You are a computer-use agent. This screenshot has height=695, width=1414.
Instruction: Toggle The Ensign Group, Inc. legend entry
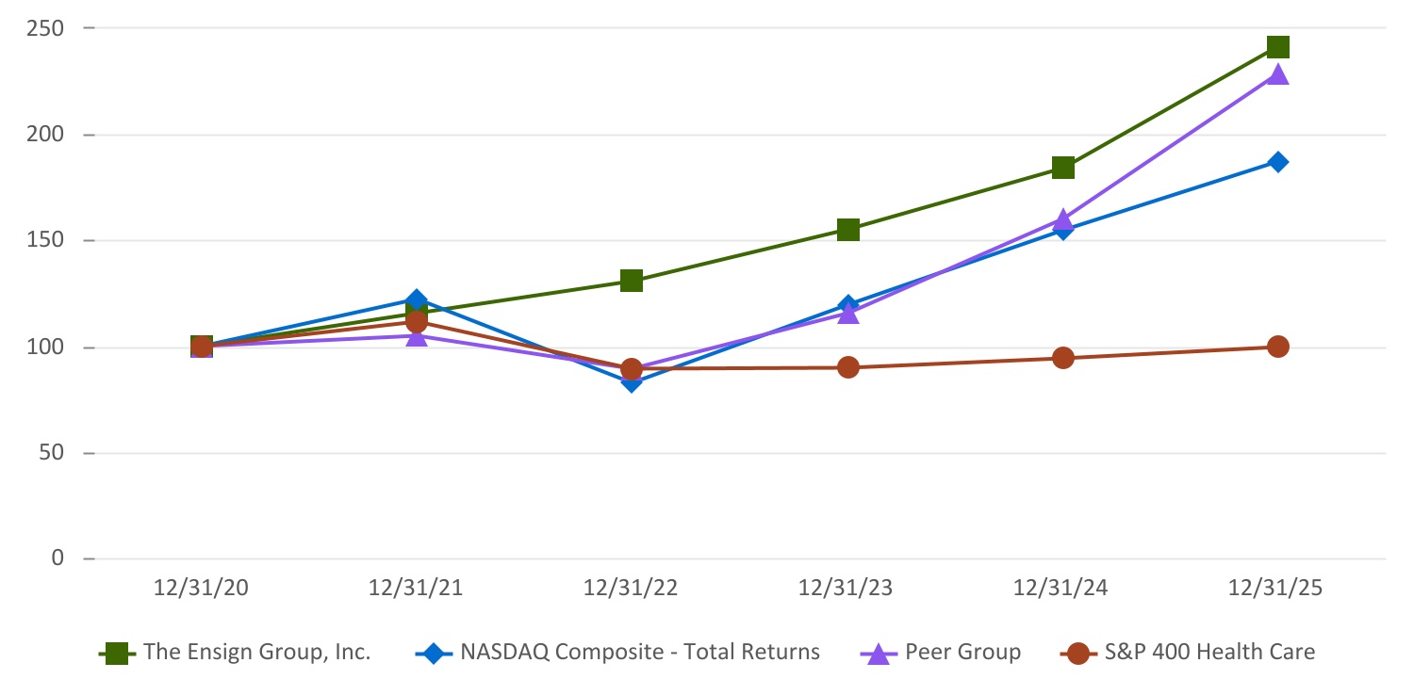pyautogui.click(x=256, y=652)
